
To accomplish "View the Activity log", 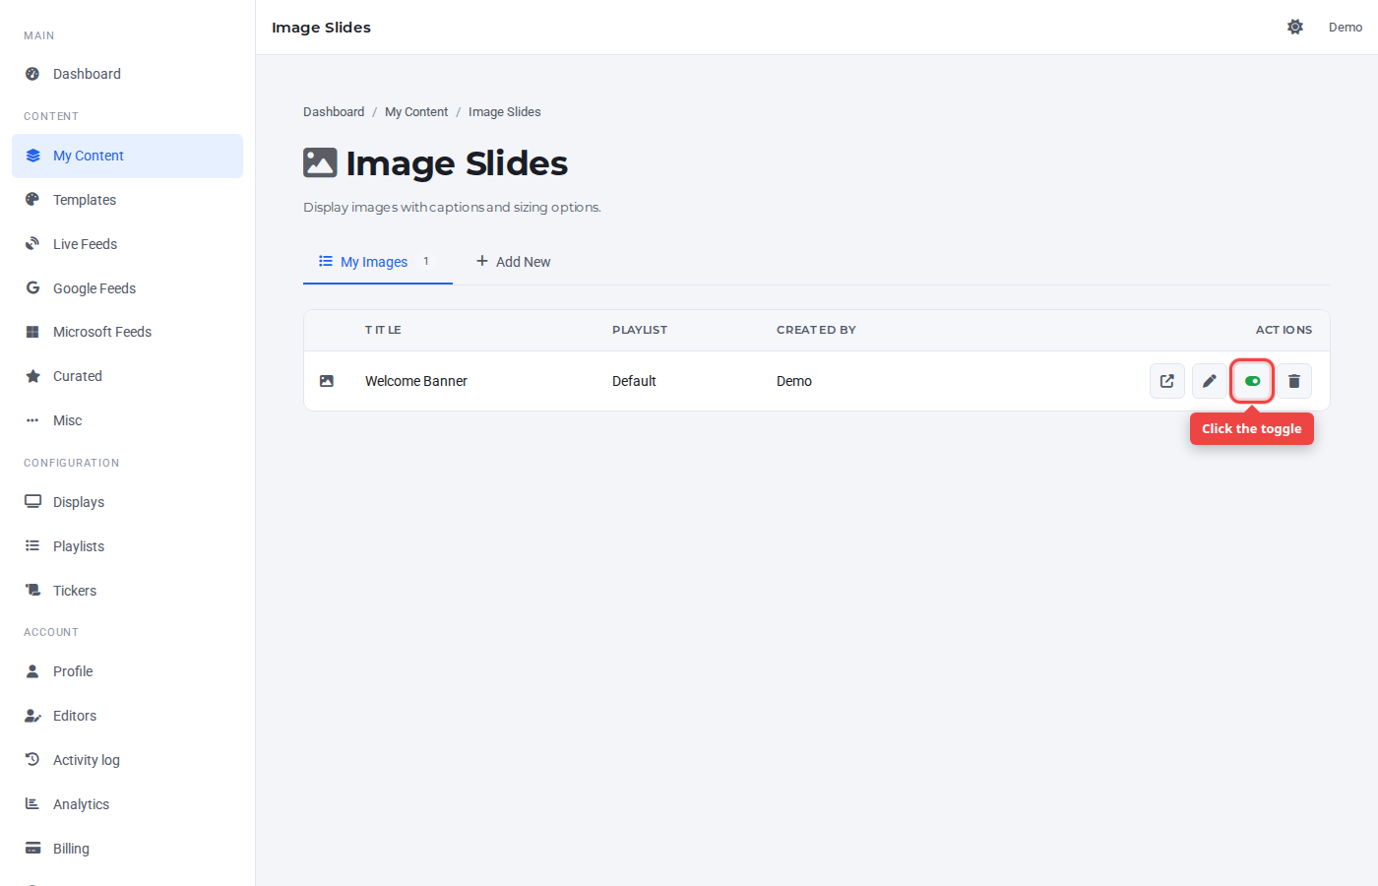I will 127,760.
